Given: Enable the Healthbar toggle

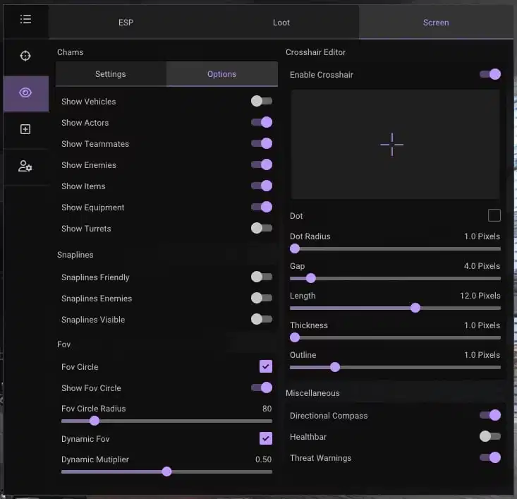Looking at the screenshot, I should (490, 436).
